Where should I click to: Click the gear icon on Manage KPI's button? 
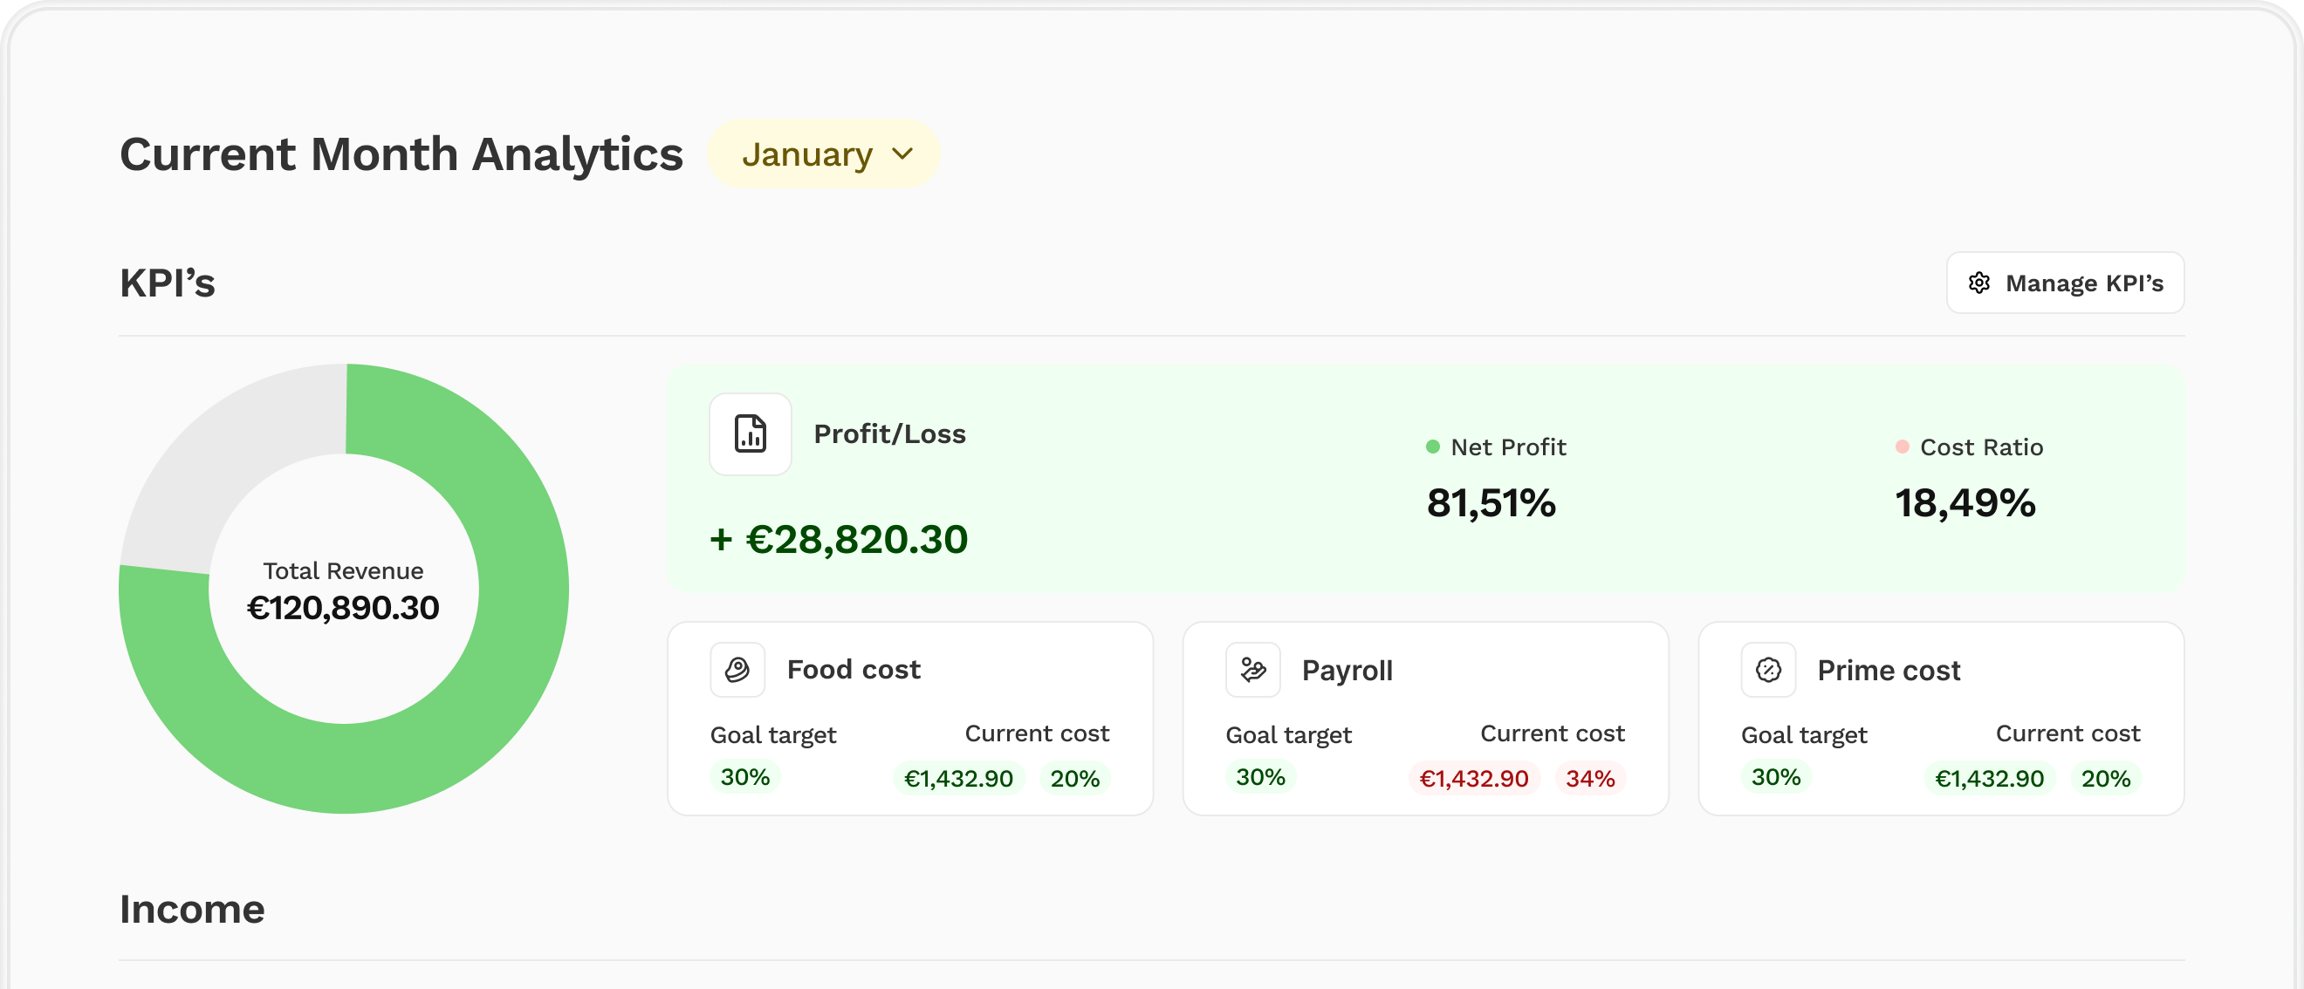point(1980,283)
